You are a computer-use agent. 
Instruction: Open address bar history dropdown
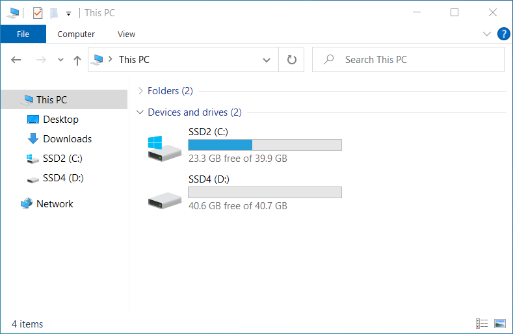click(x=267, y=60)
